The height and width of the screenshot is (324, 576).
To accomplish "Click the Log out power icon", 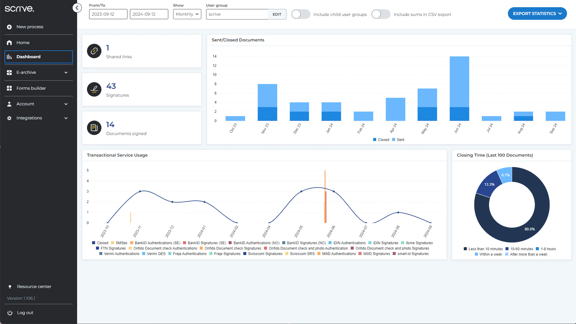I will (x=10, y=313).
